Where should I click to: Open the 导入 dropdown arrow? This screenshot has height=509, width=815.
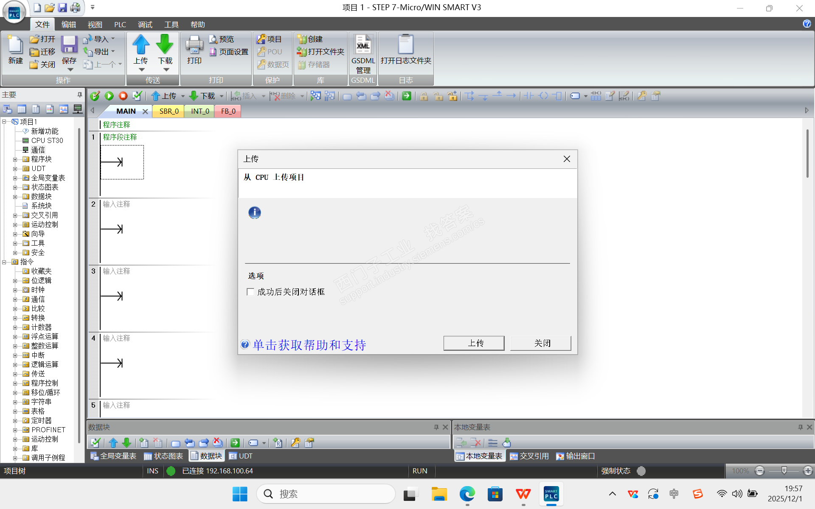(x=113, y=39)
